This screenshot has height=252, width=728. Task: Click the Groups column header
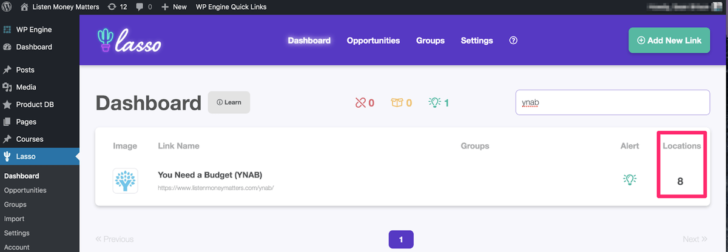475,146
